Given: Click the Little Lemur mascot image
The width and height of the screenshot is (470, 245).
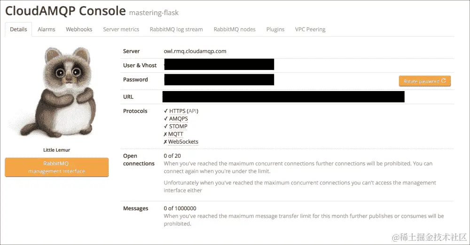Looking at the screenshot, I should 57,92.
